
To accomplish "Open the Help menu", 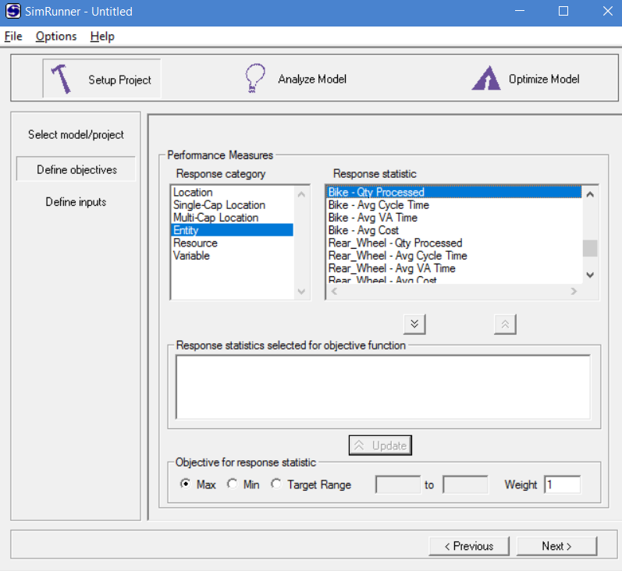I will coord(102,37).
